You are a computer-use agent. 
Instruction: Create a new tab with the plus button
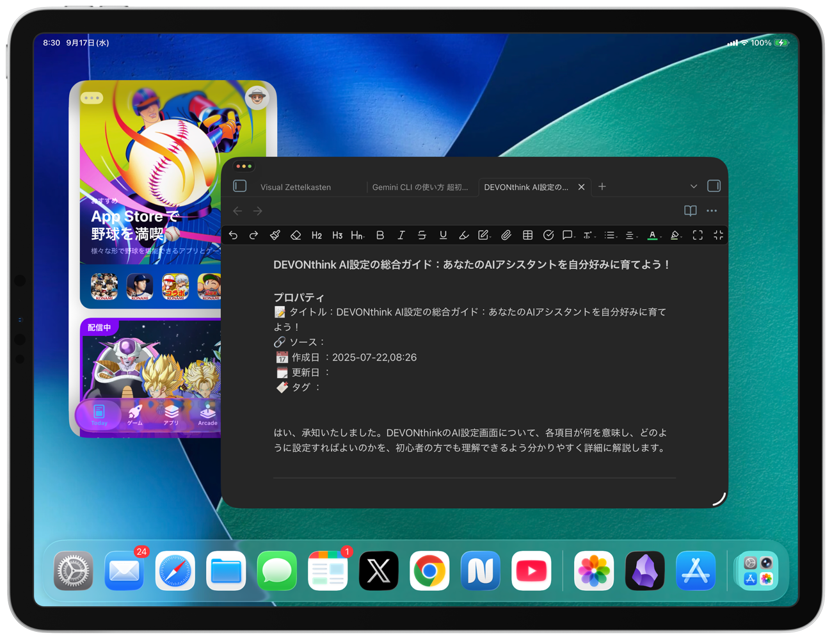click(602, 186)
